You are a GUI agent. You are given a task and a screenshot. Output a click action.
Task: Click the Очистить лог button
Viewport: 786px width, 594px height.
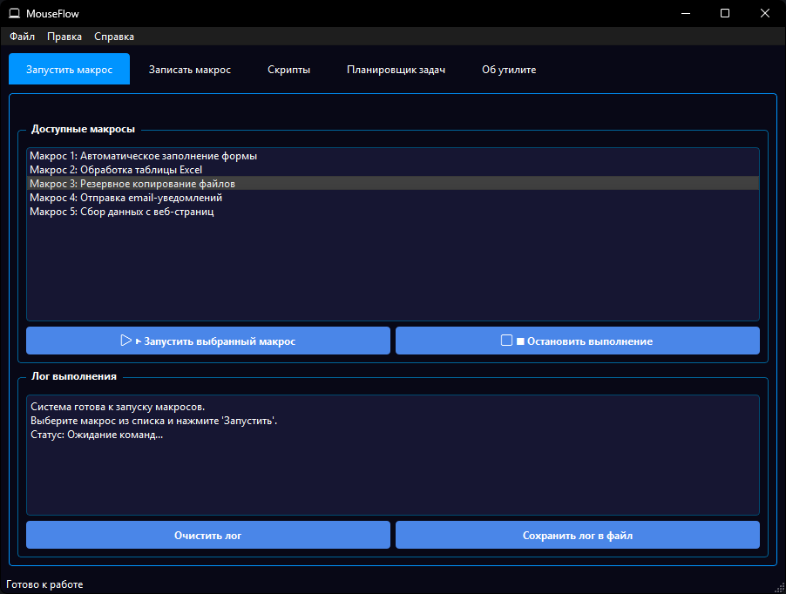[x=208, y=536]
